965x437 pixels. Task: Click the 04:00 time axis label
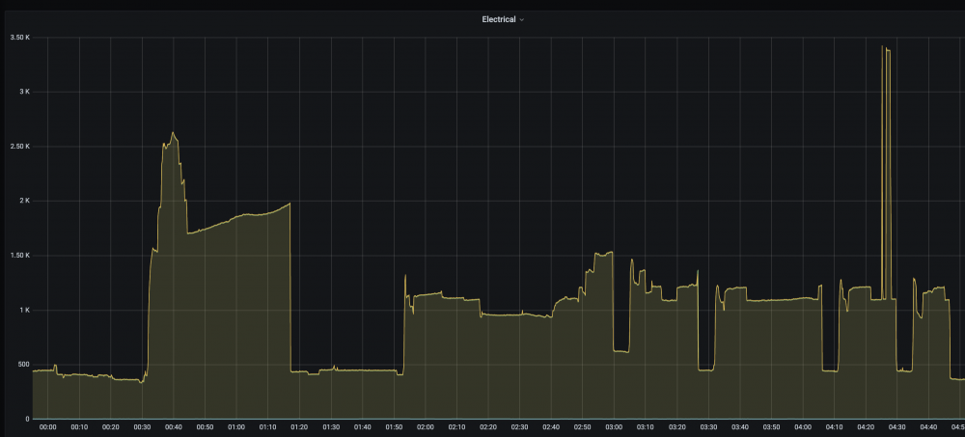tap(803, 427)
